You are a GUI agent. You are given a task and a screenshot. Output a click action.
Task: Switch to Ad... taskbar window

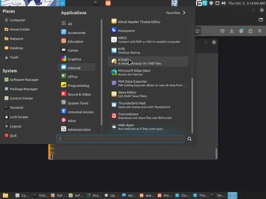pos(129,195)
